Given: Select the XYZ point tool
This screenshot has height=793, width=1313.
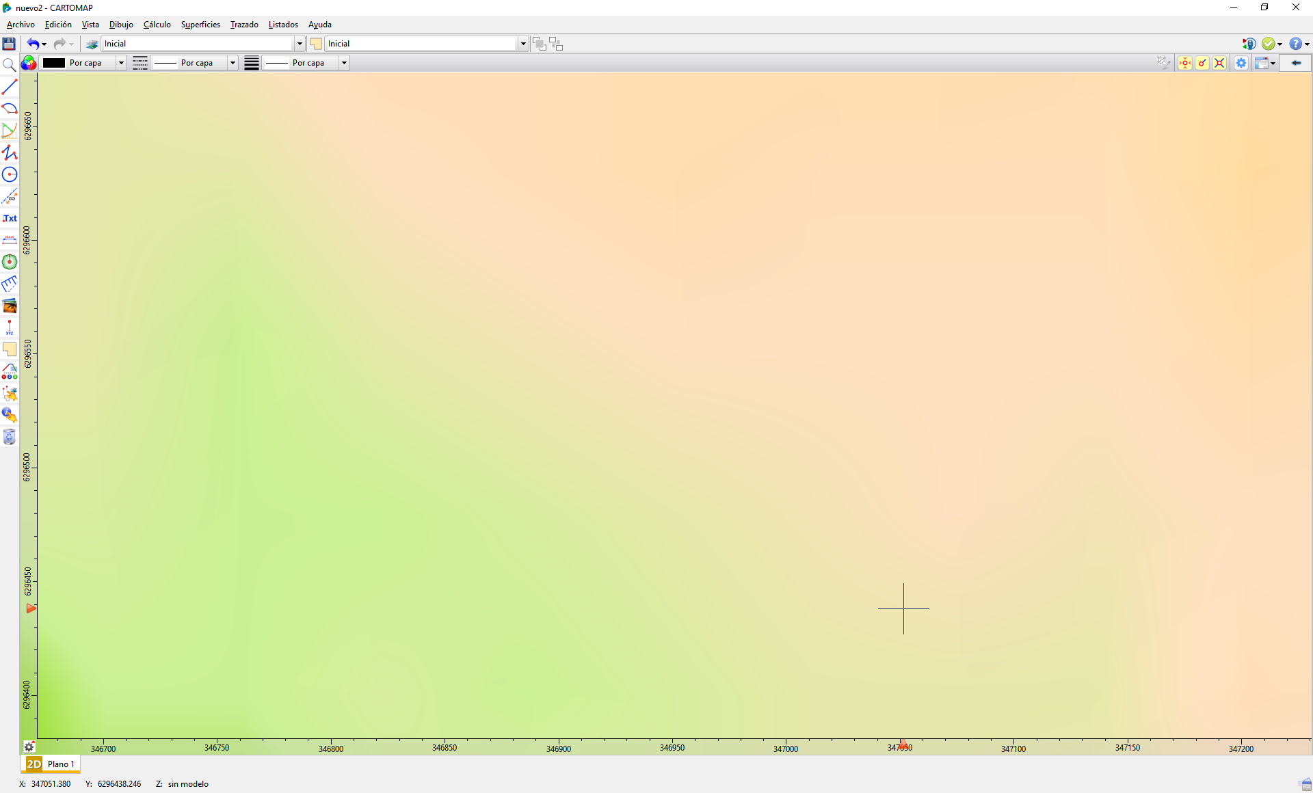Looking at the screenshot, I should coord(10,327).
